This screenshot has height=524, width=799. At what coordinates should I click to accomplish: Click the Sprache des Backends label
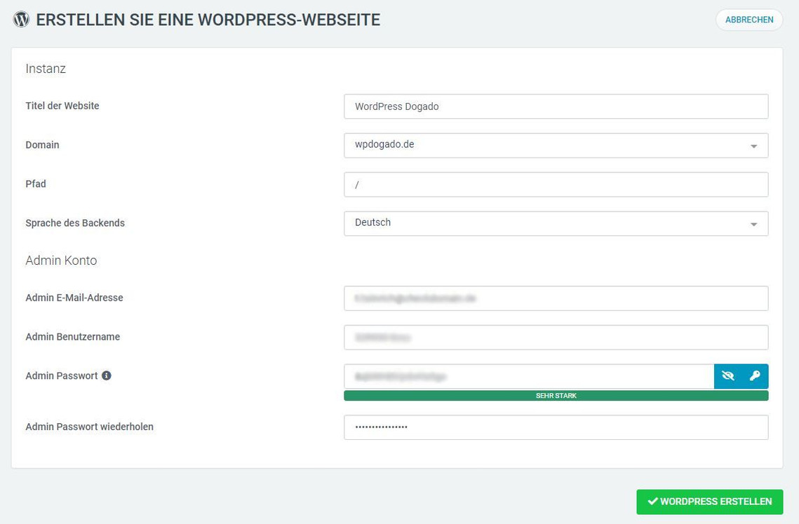[x=75, y=223]
